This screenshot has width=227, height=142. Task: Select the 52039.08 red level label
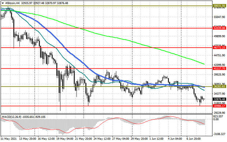(x=220, y=28)
